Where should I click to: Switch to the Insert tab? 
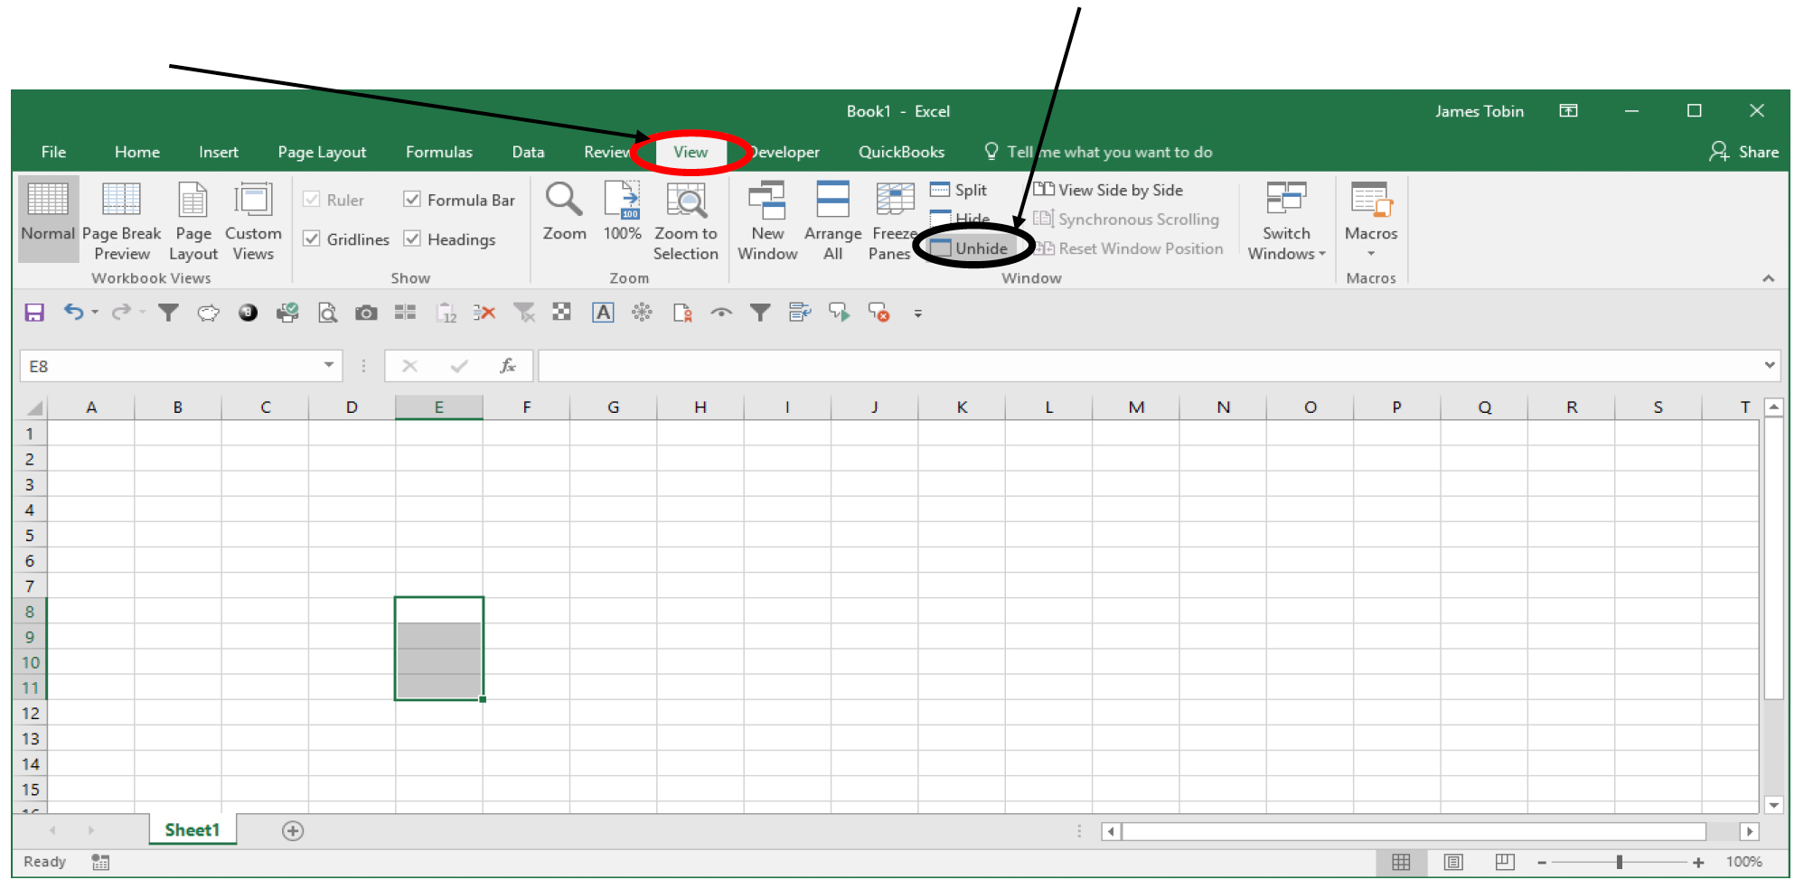[x=219, y=152]
